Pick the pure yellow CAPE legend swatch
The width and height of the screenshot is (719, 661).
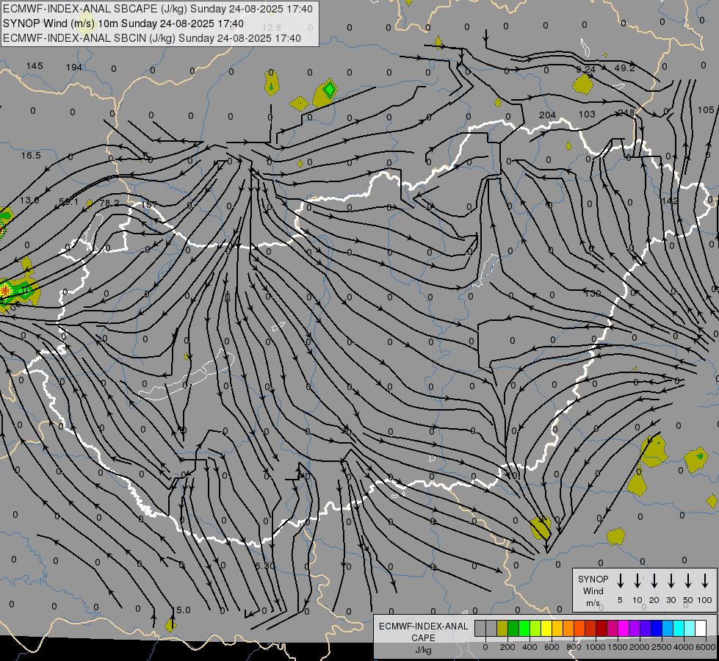pyautogui.click(x=546, y=628)
